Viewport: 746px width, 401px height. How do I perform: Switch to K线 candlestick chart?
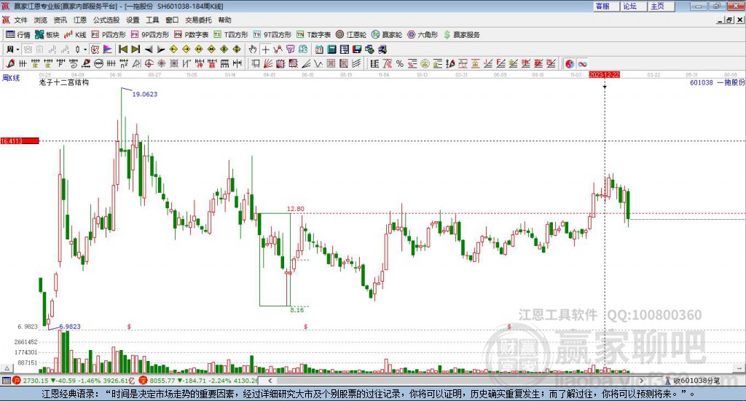[x=75, y=35]
